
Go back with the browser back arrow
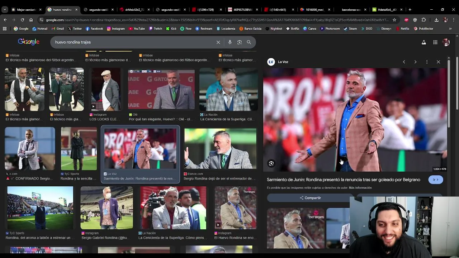click(5, 20)
